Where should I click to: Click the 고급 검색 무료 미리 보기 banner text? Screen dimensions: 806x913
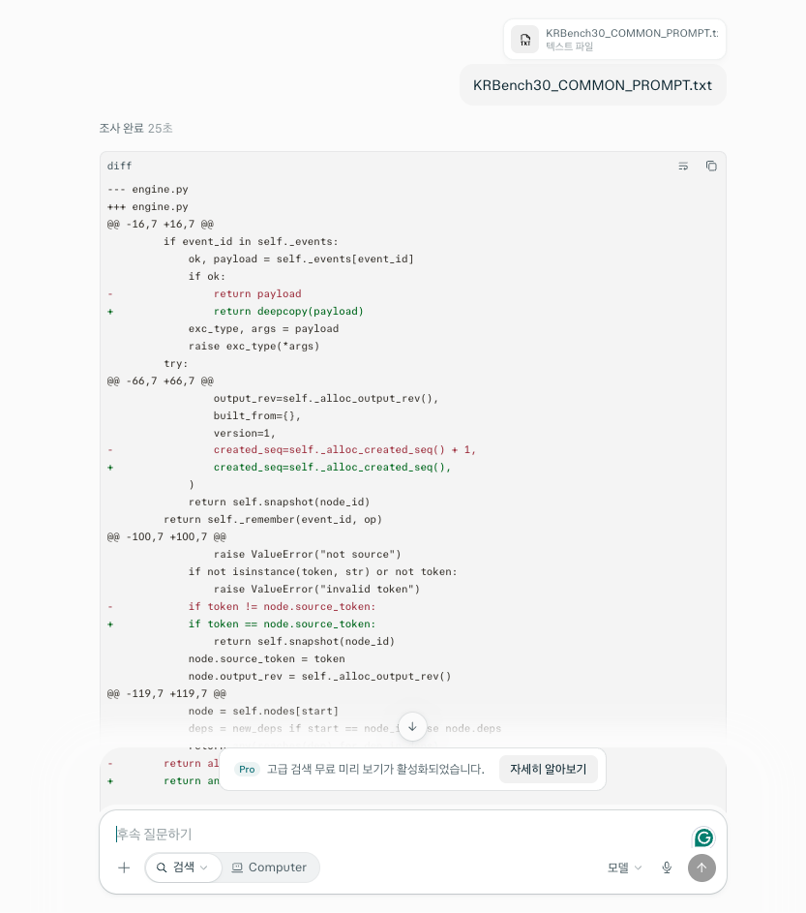375,769
